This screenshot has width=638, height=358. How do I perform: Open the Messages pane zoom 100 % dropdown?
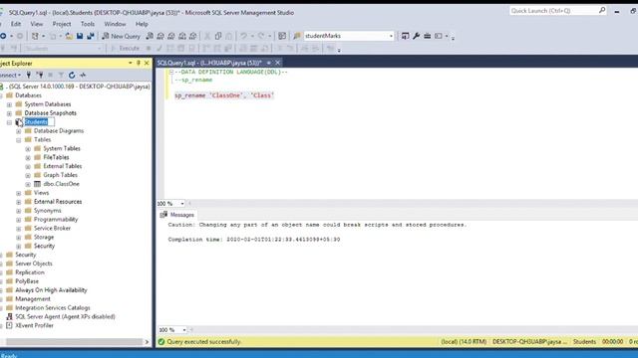coord(183,330)
